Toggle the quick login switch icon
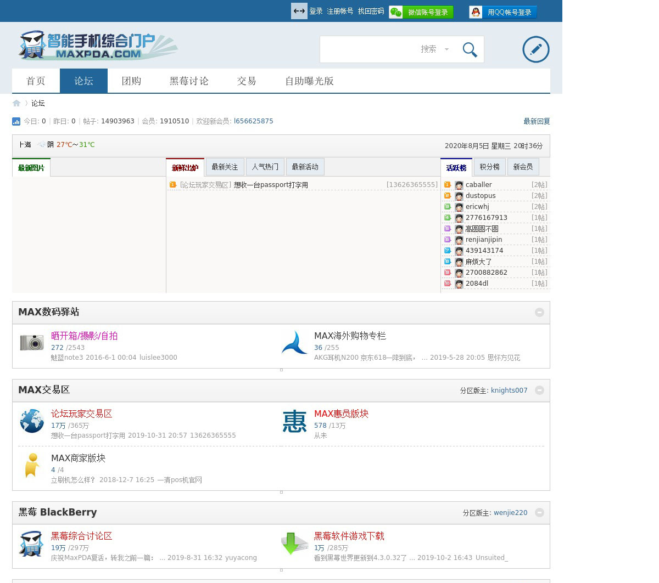The image size is (659, 583). tap(299, 11)
